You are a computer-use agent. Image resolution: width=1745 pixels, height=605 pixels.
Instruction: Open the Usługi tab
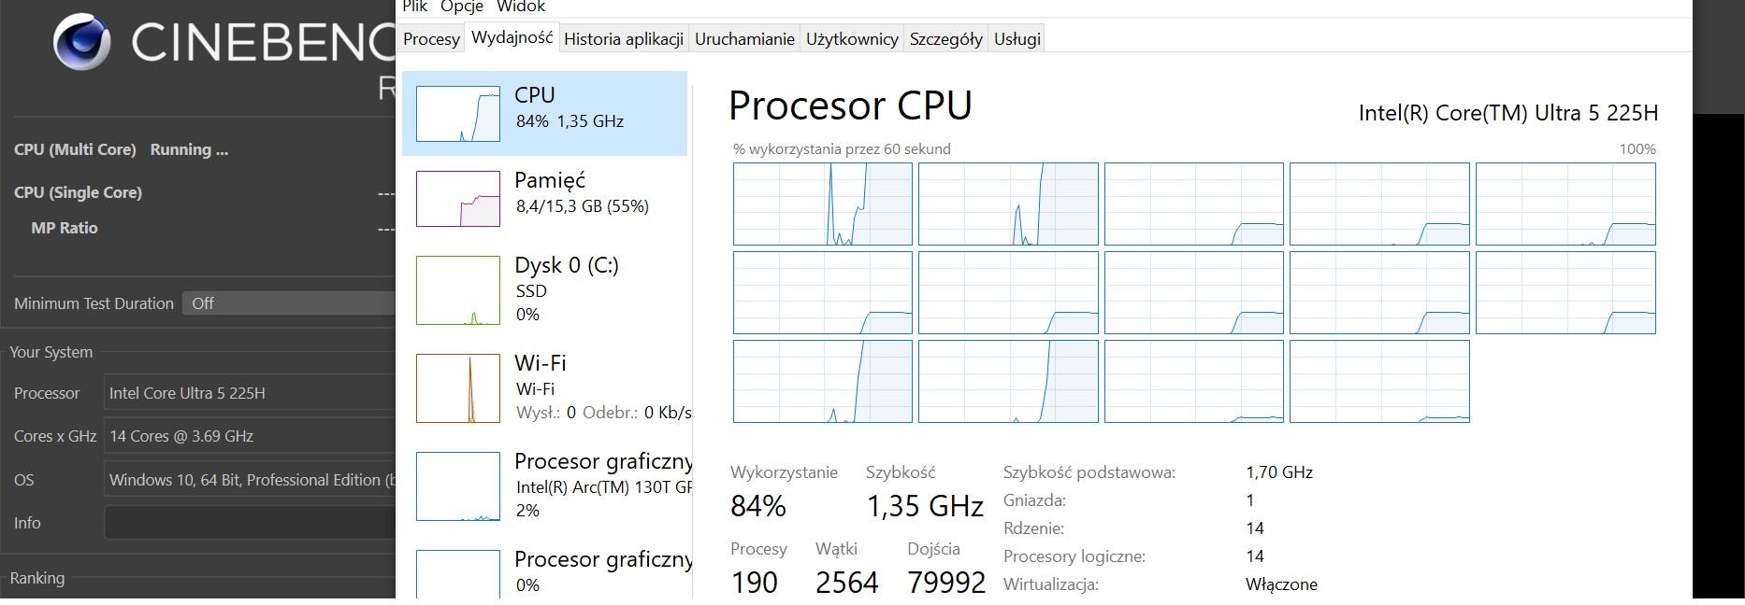(1017, 39)
